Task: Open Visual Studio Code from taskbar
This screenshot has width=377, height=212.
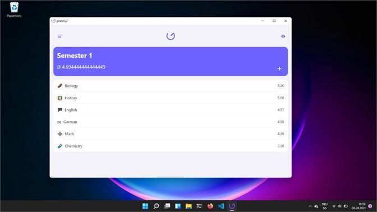Action: pyautogui.click(x=221, y=206)
